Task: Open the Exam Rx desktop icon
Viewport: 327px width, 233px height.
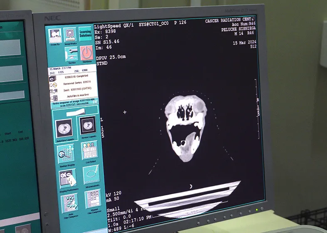Action: [55, 36]
